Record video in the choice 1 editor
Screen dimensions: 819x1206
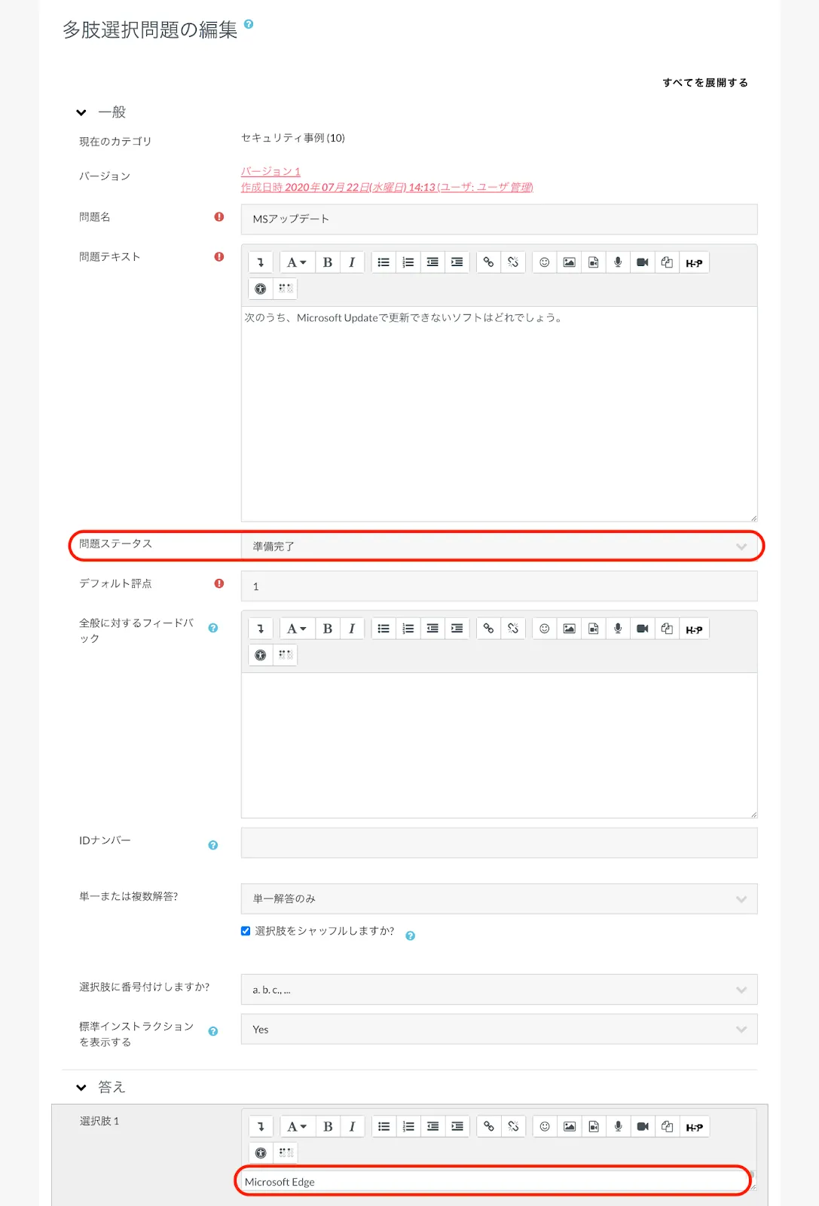[643, 1127]
